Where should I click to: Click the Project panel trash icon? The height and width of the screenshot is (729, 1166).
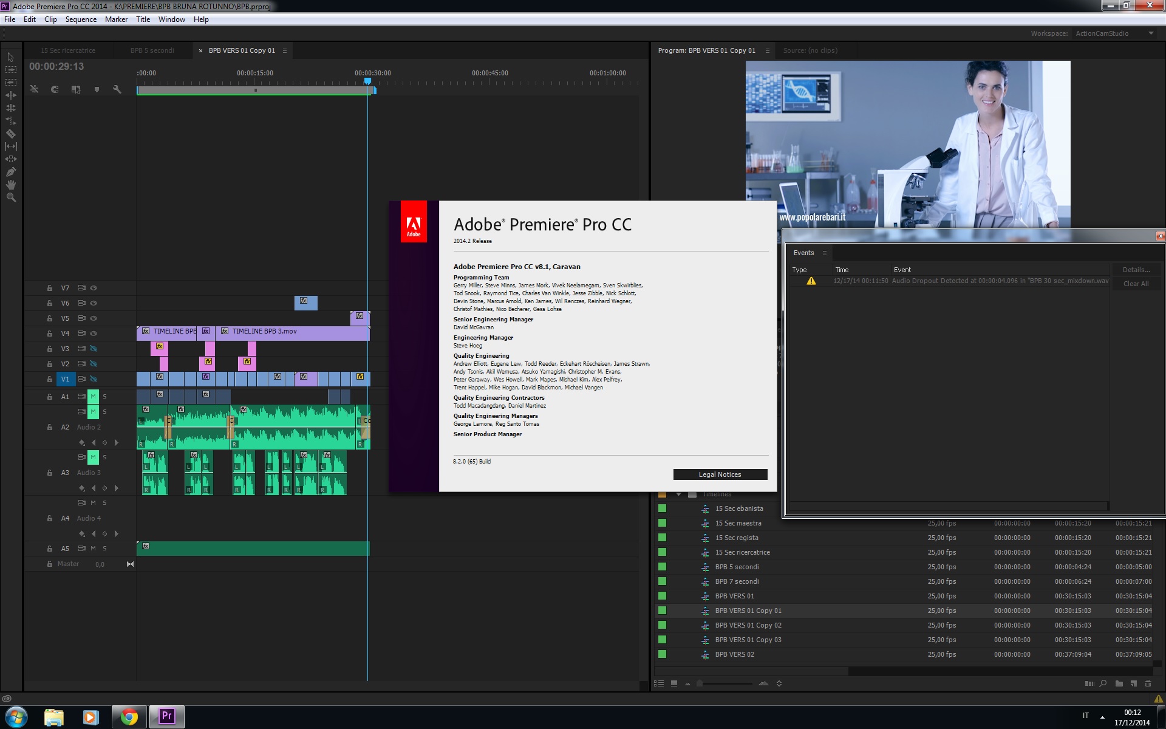[x=1148, y=683]
